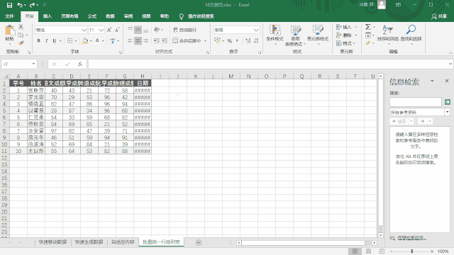Expand the reference sources dropdown in Research pane
This screenshot has width=454, height=255.
click(448, 112)
